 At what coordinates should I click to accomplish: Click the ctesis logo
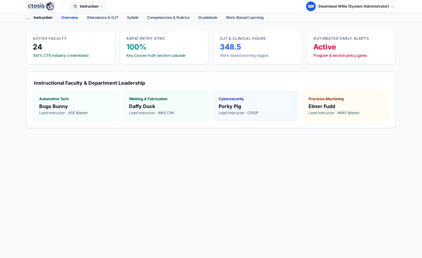41,6
